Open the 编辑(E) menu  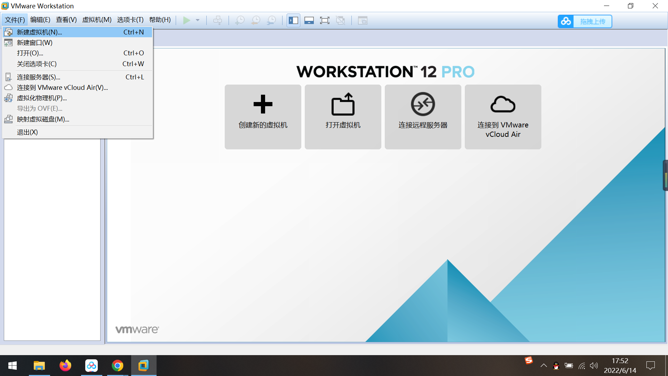(x=40, y=20)
